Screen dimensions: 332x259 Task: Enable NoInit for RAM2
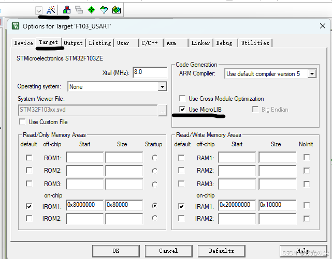click(x=307, y=171)
